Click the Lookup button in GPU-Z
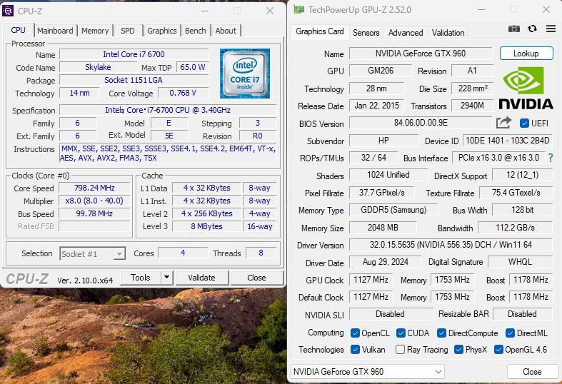Screen dimensions: 562x384 point(526,54)
